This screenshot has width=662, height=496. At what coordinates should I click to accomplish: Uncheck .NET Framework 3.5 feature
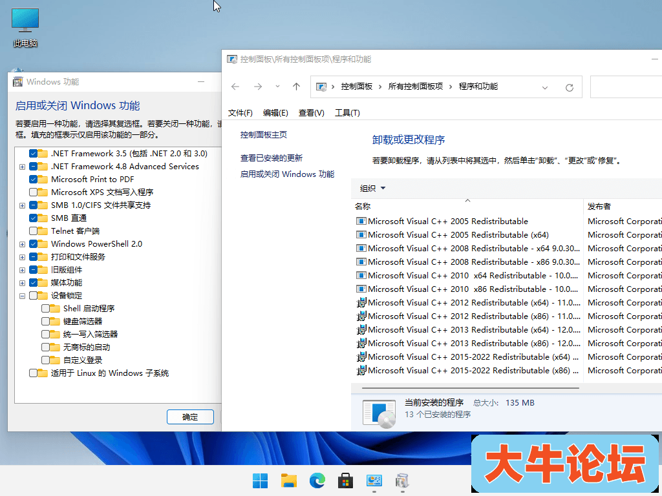pos(34,153)
